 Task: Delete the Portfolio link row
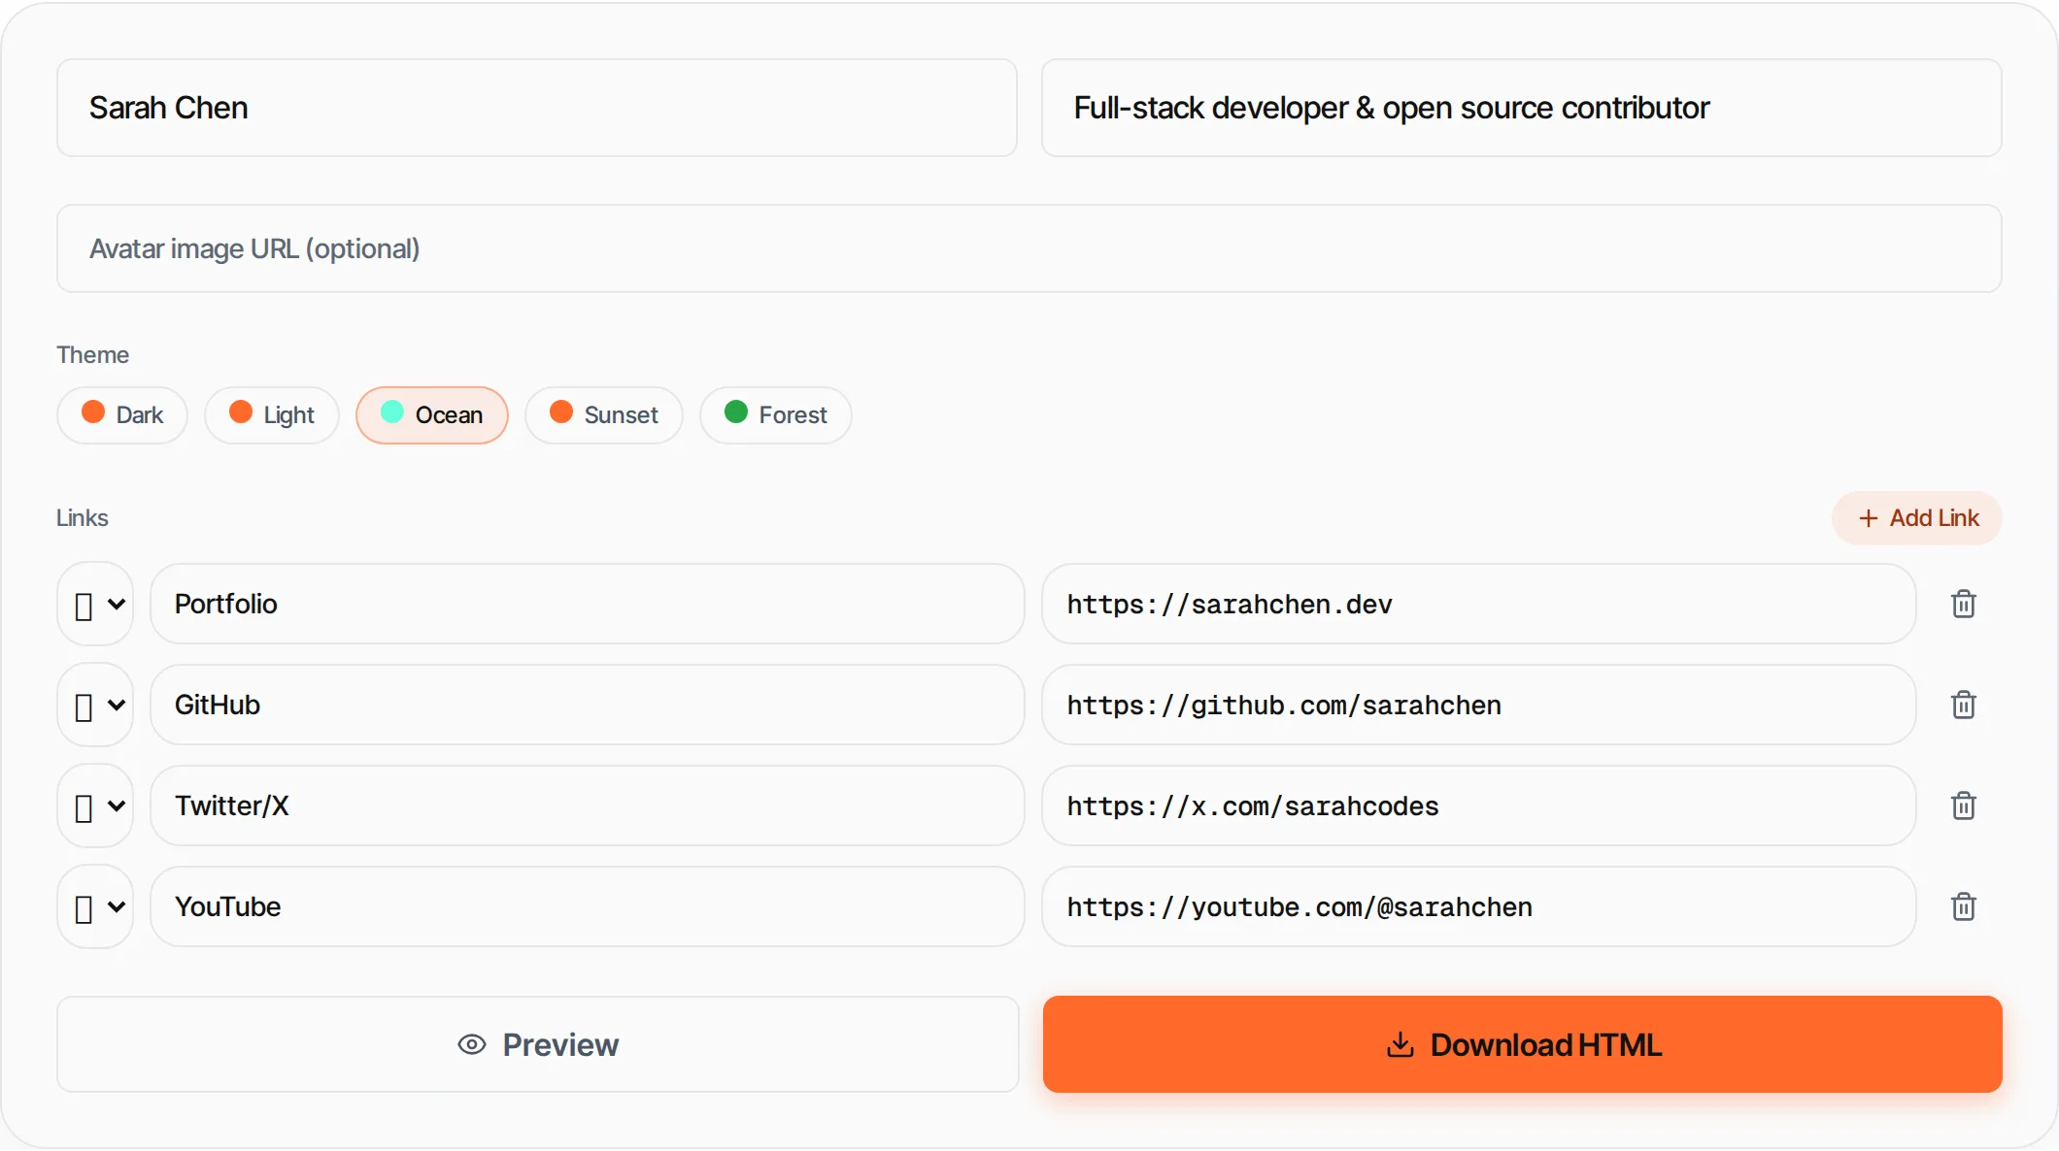click(x=1963, y=604)
